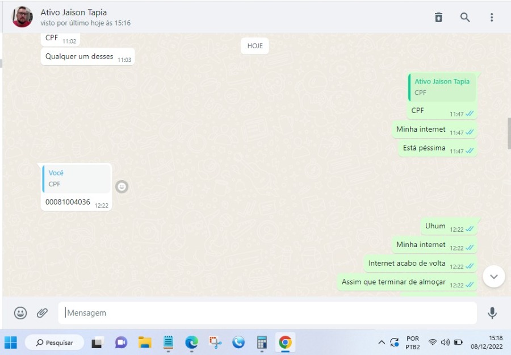
Task: Open Ativo Jaison Tapia profile picture
Action: (x=22, y=17)
